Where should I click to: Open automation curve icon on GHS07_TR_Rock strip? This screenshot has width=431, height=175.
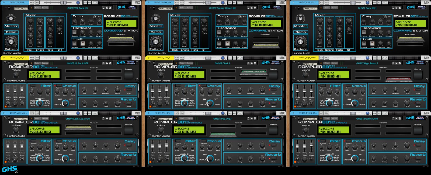[95, 2]
